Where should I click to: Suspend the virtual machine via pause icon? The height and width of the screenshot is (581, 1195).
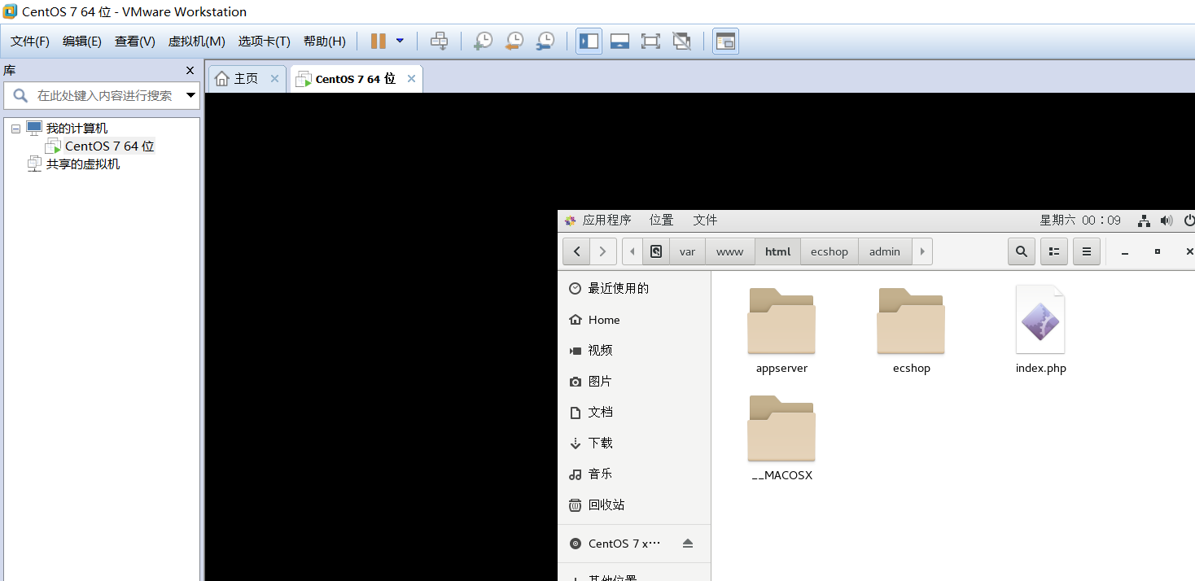[x=378, y=41]
